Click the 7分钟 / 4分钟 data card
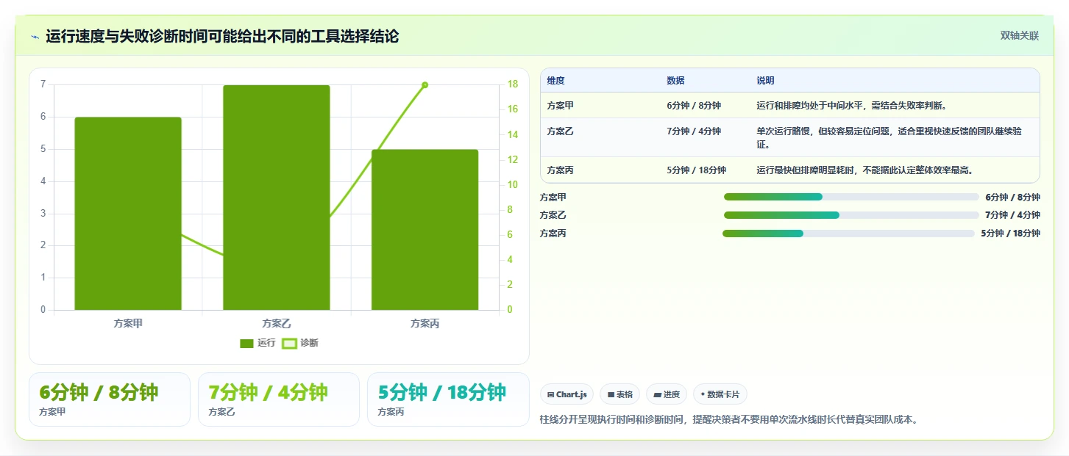Image resolution: width=1069 pixels, height=456 pixels. point(279,399)
